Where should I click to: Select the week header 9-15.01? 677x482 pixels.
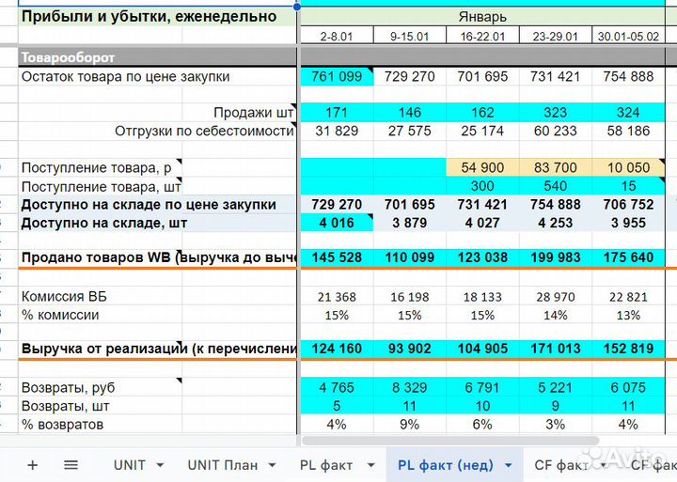[409, 36]
